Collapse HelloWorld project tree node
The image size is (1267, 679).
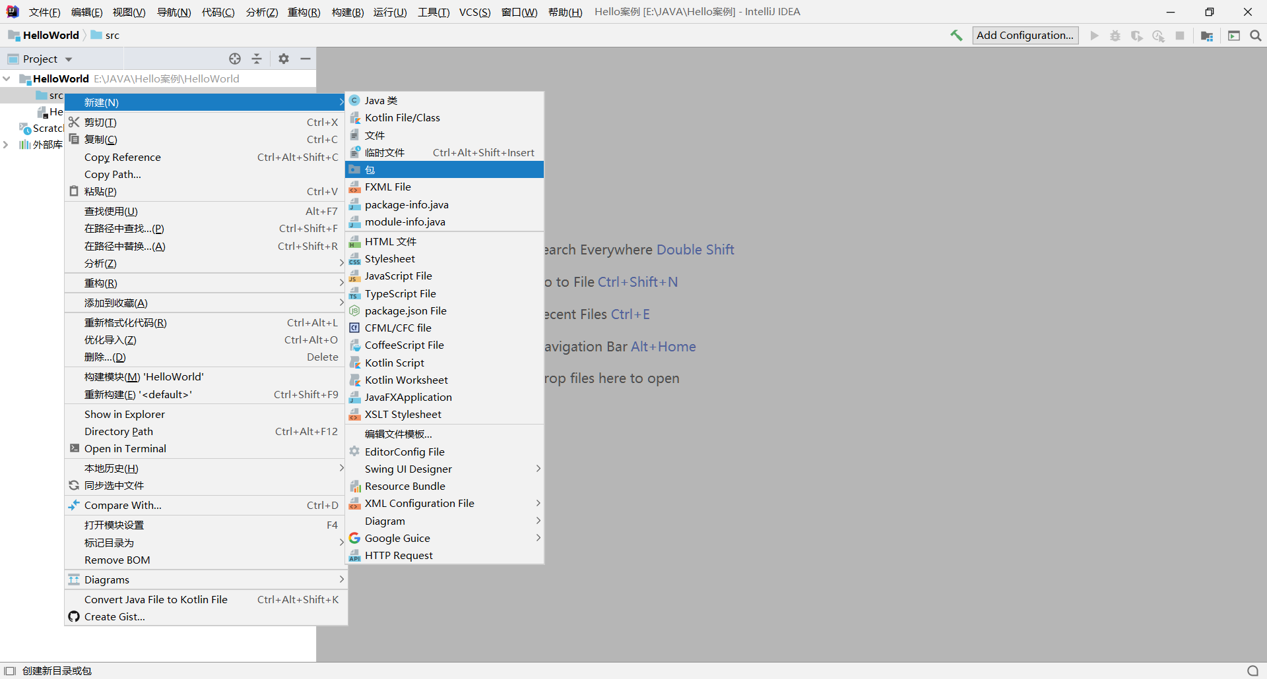[x=7, y=78]
